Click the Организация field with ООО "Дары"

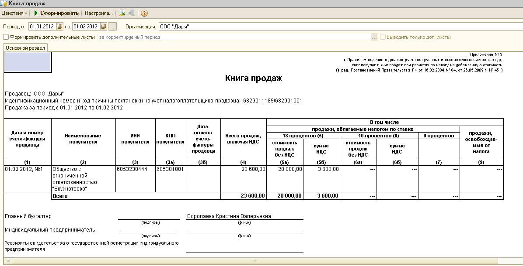click(x=340, y=27)
